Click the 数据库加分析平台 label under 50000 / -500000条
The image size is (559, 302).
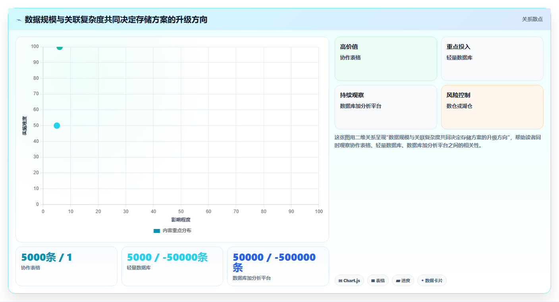click(x=252, y=278)
